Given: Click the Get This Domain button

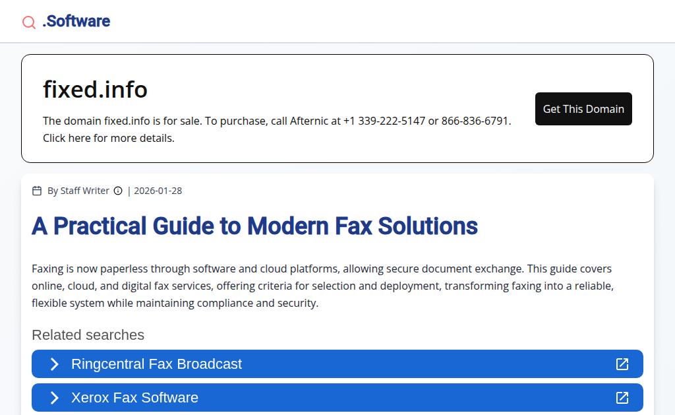Looking at the screenshot, I should 583,109.
